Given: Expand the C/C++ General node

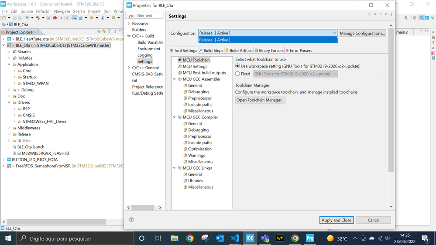Looking at the screenshot, I should [129, 68].
